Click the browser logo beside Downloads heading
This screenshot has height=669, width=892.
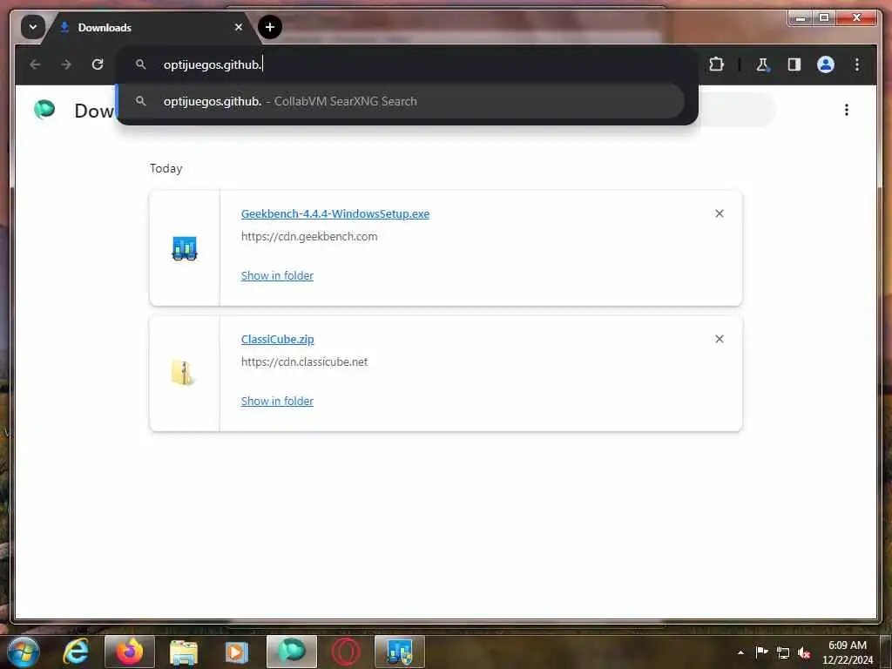[x=44, y=109]
